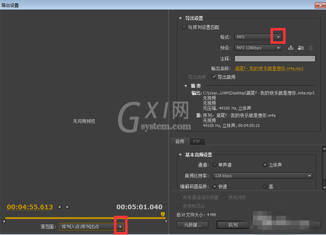Collapse the Summary section

185,86
